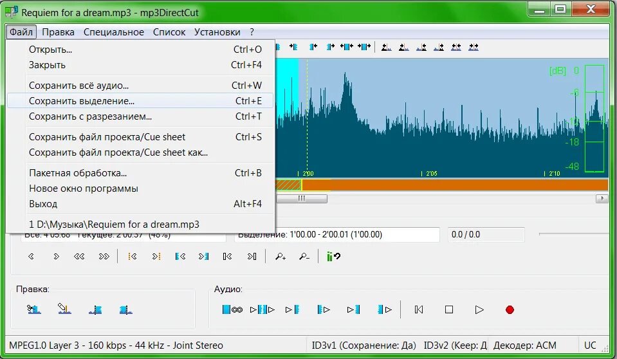
Task: Jump to next cue with dotted-line icon
Action: coord(156,256)
